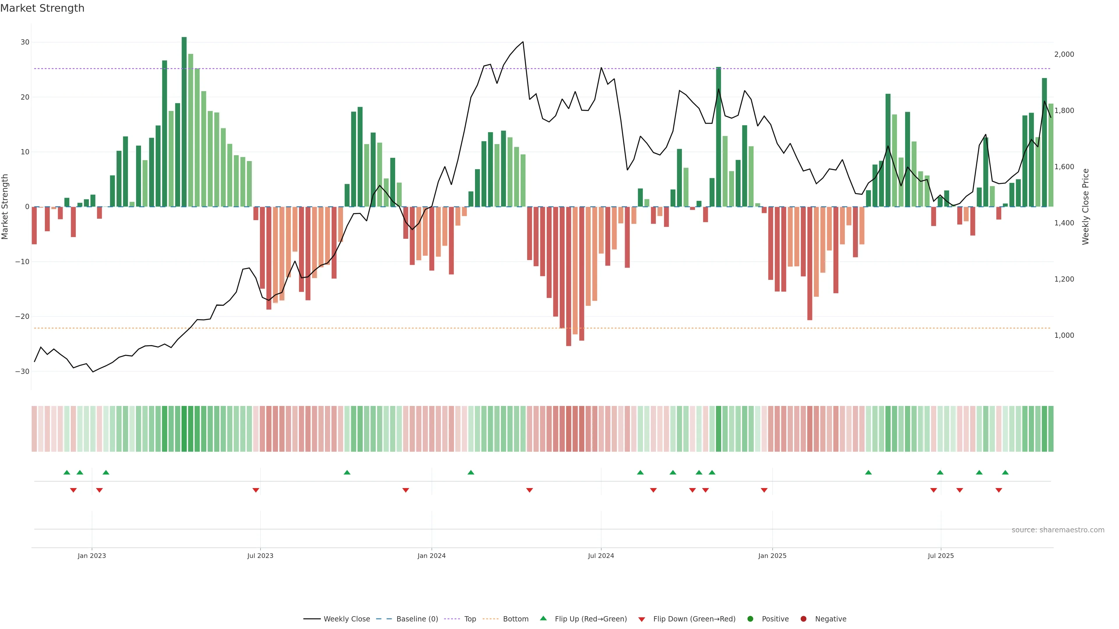Image resolution: width=1119 pixels, height=629 pixels.
Task: Click Flip Up green triangle legend icon
Action: [x=543, y=619]
